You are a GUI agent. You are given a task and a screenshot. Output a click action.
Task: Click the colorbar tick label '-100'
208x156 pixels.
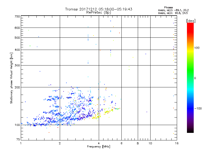tap(198, 108)
